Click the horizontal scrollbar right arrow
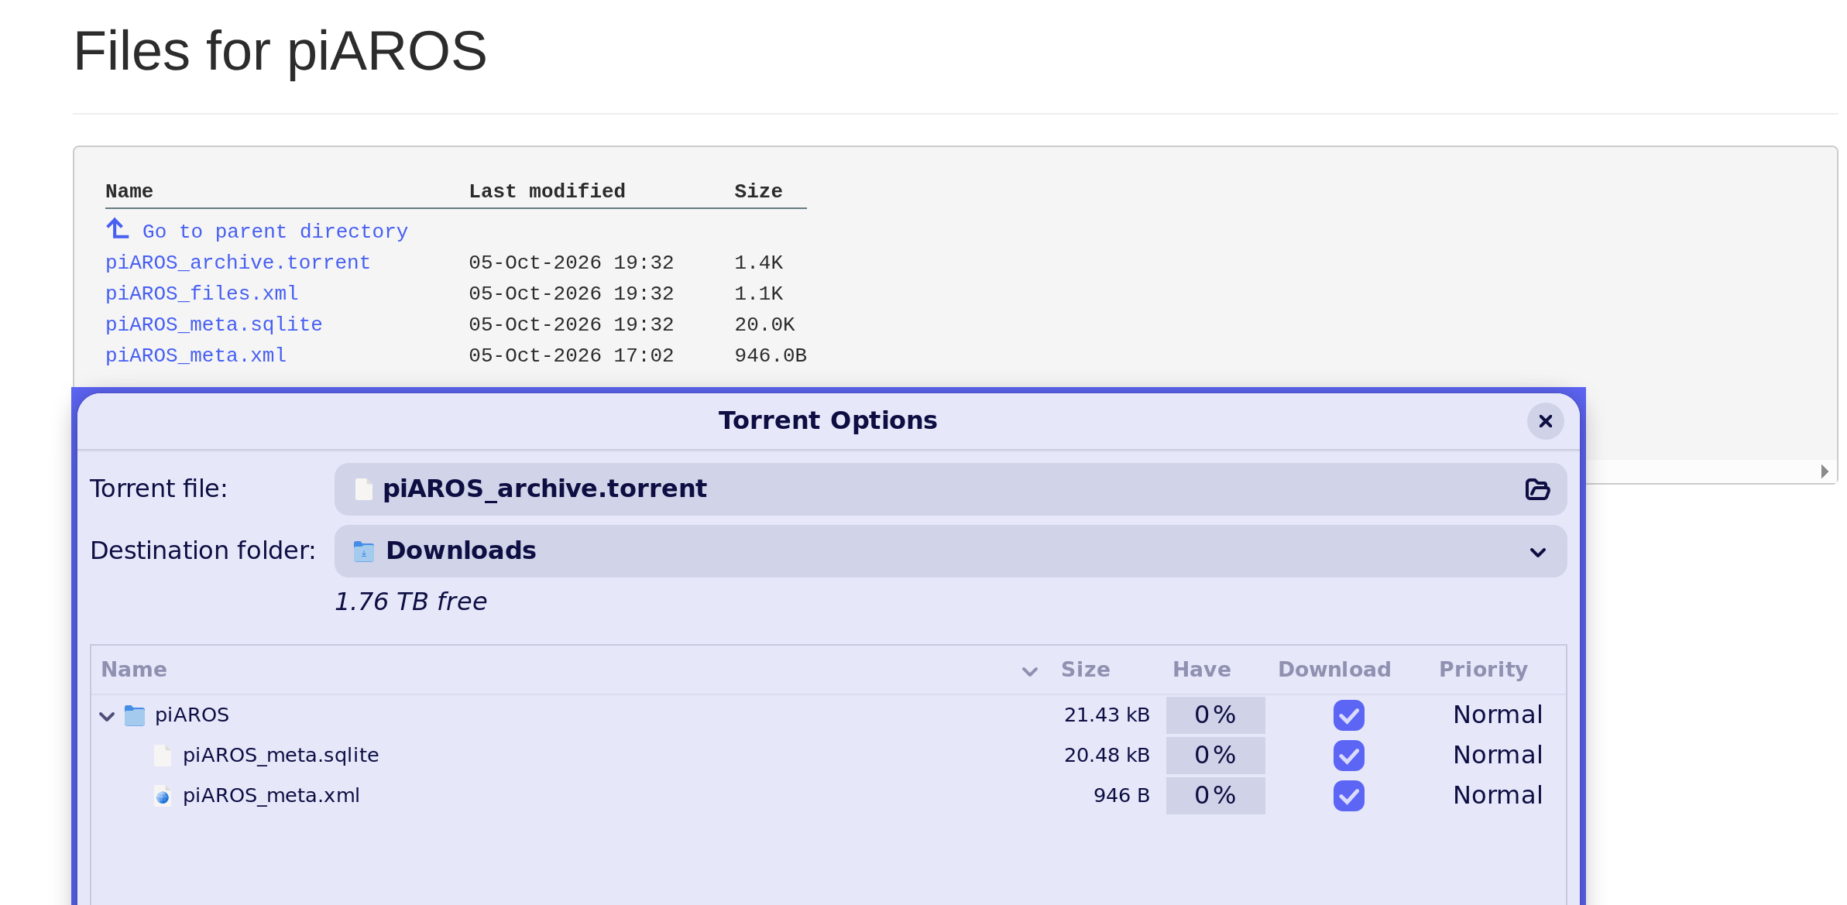This screenshot has width=1847, height=905. click(x=1825, y=471)
